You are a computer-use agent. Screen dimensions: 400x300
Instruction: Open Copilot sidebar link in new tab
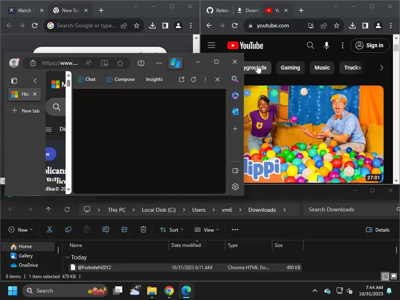pos(182,79)
